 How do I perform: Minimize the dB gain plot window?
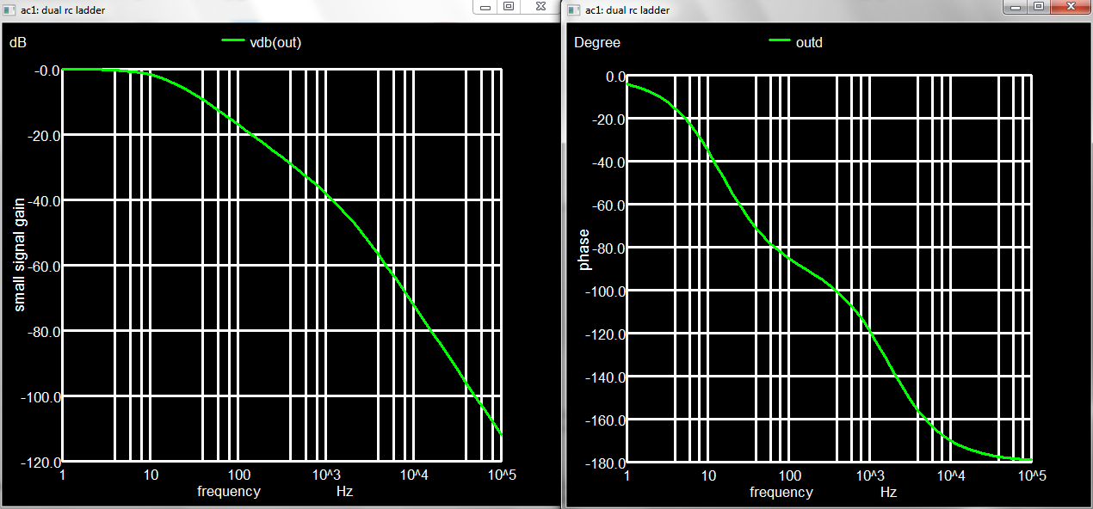click(x=486, y=7)
